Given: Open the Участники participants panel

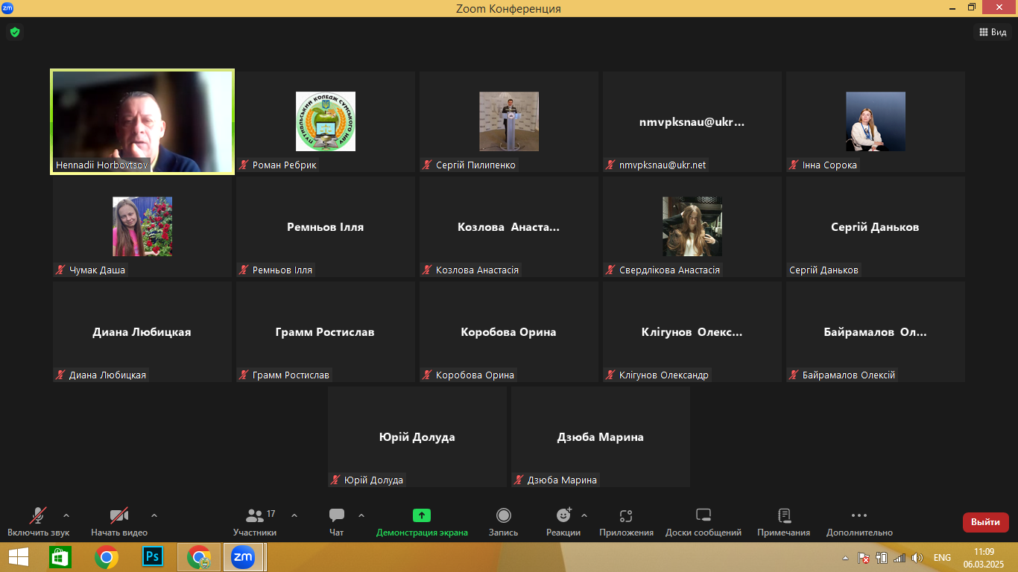Looking at the screenshot, I should tap(254, 521).
